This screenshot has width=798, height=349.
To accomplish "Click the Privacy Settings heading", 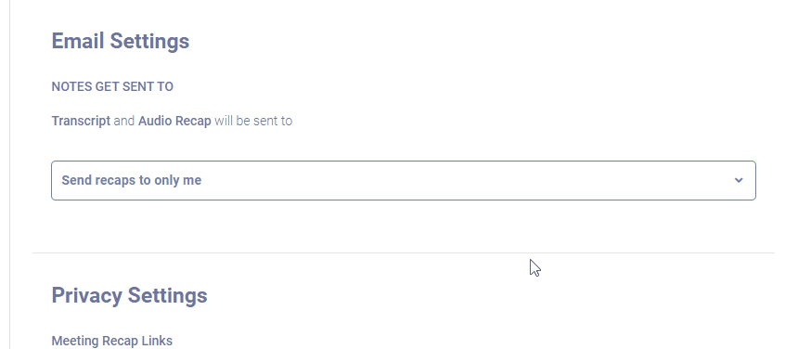I will (130, 295).
